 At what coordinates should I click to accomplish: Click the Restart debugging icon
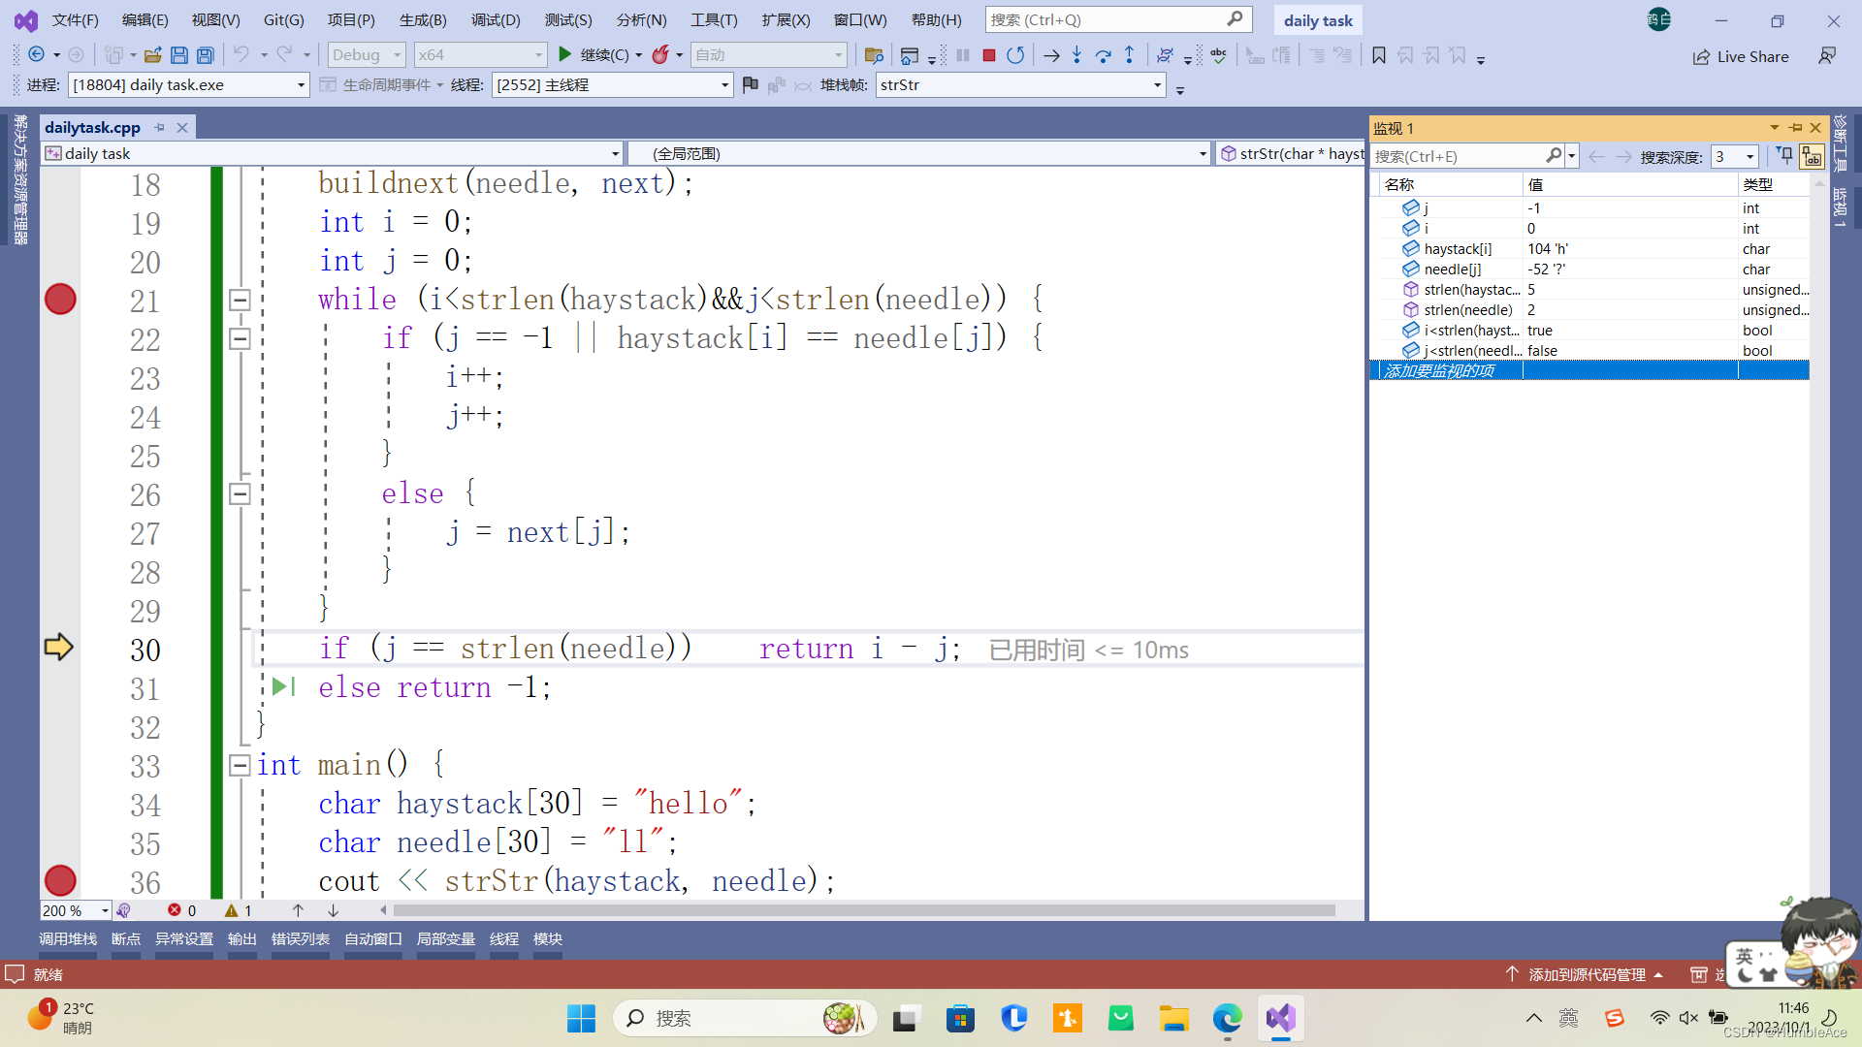[x=1015, y=55]
